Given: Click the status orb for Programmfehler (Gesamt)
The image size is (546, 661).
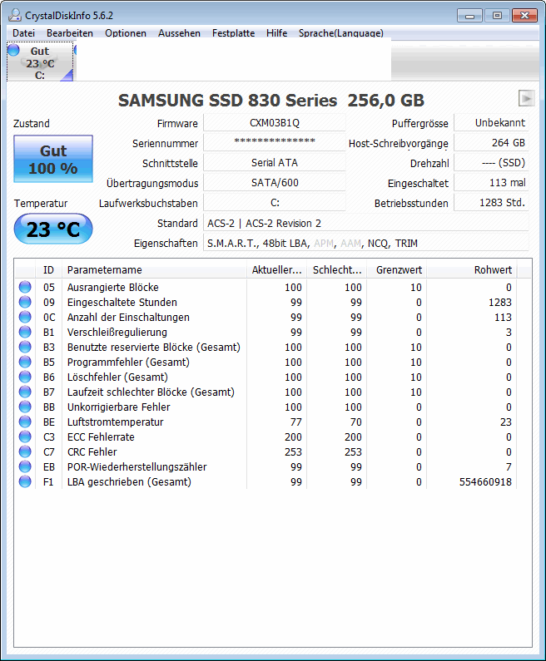Looking at the screenshot, I should tap(25, 362).
